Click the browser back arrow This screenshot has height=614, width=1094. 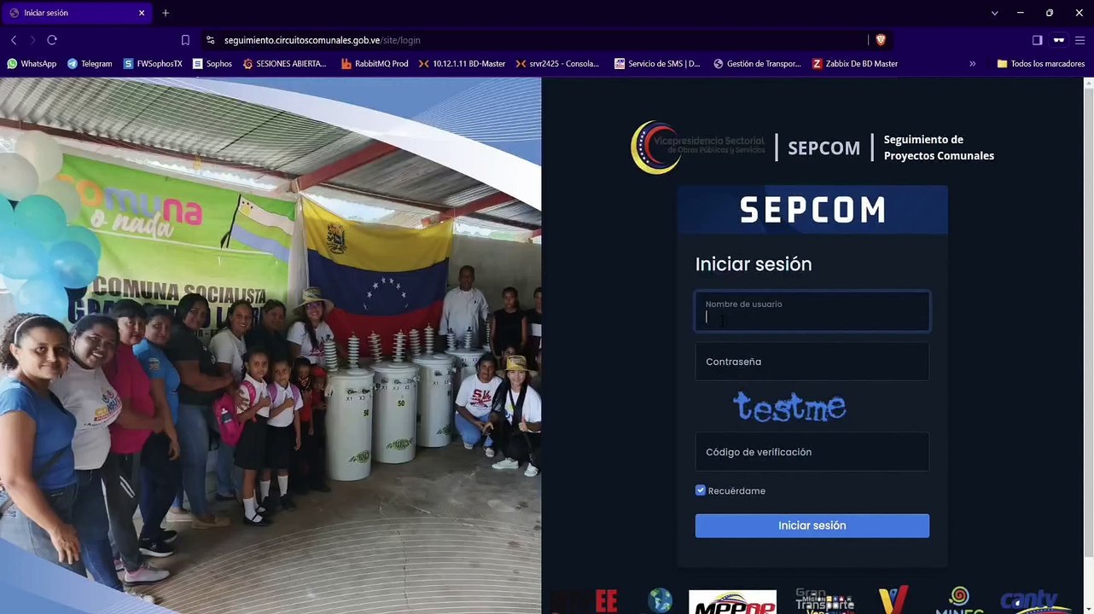tap(14, 40)
